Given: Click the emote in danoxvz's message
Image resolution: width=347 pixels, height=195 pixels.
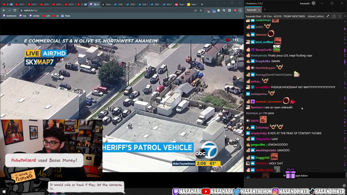Looking at the screenshot, I should (271, 34).
